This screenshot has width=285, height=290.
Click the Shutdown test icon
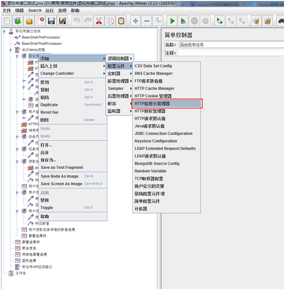tap(205, 21)
